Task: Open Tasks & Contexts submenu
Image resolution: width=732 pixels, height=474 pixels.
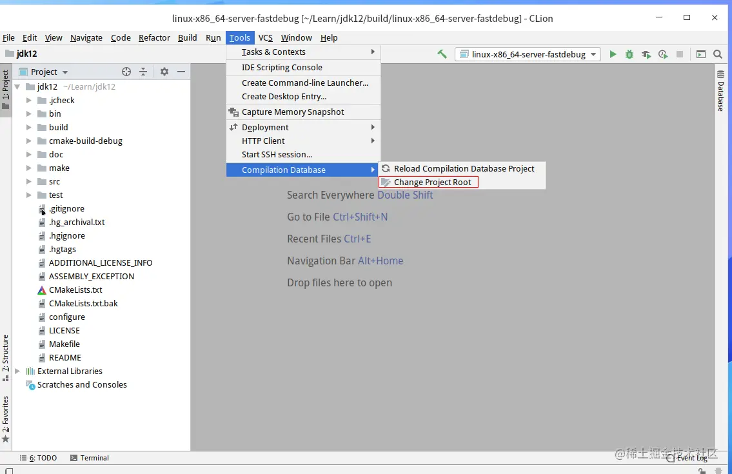Action: click(304, 52)
